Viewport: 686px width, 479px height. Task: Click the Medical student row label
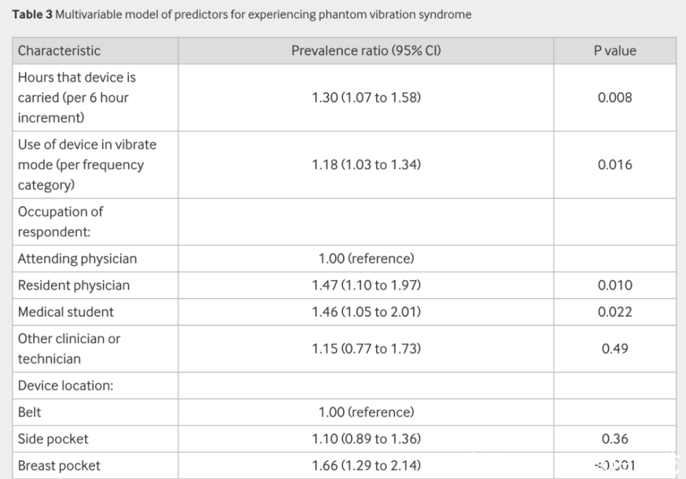tap(66, 312)
